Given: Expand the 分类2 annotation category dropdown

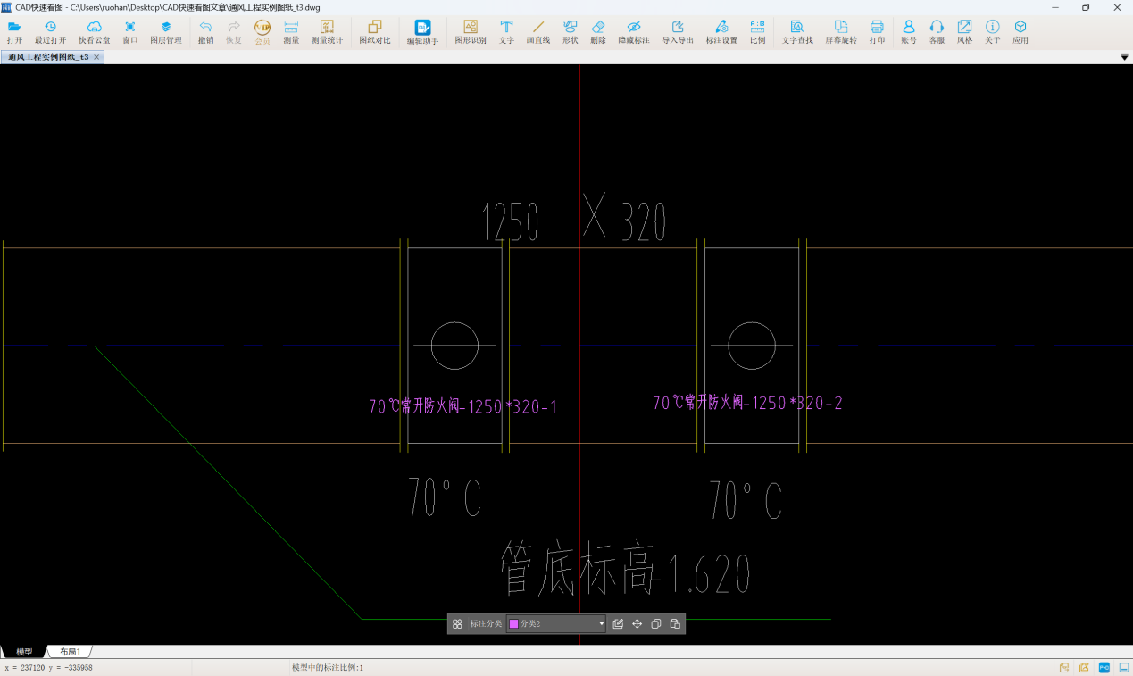Looking at the screenshot, I should point(601,624).
